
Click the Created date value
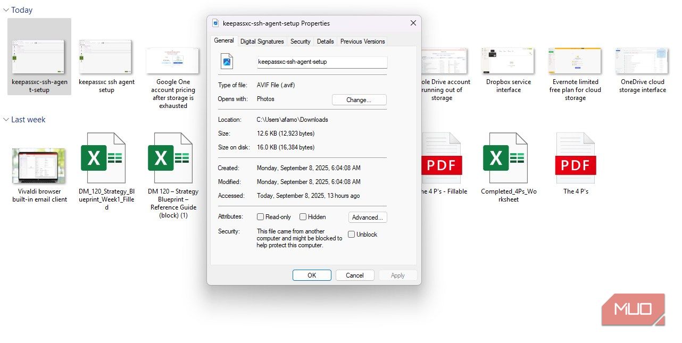[x=309, y=168]
